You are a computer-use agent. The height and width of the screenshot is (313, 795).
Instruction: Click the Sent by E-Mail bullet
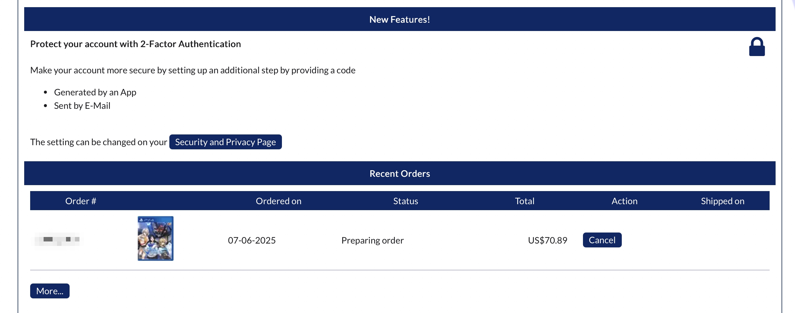[82, 106]
